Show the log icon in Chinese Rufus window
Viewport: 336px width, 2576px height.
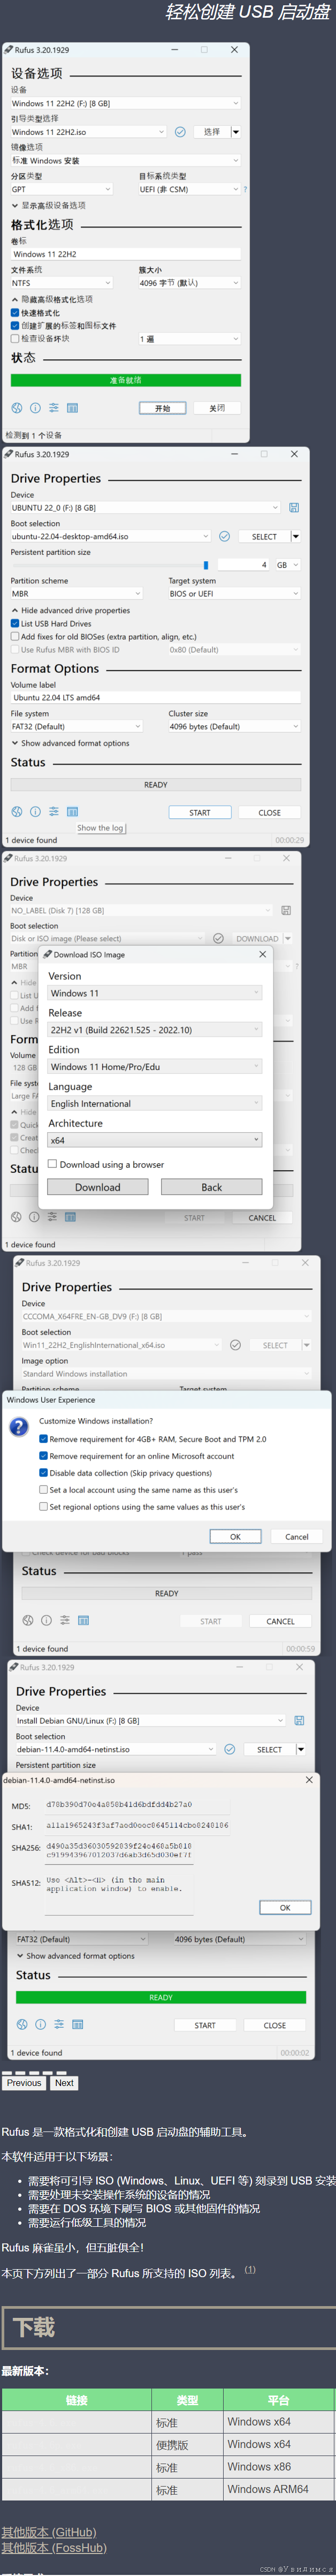72,408
